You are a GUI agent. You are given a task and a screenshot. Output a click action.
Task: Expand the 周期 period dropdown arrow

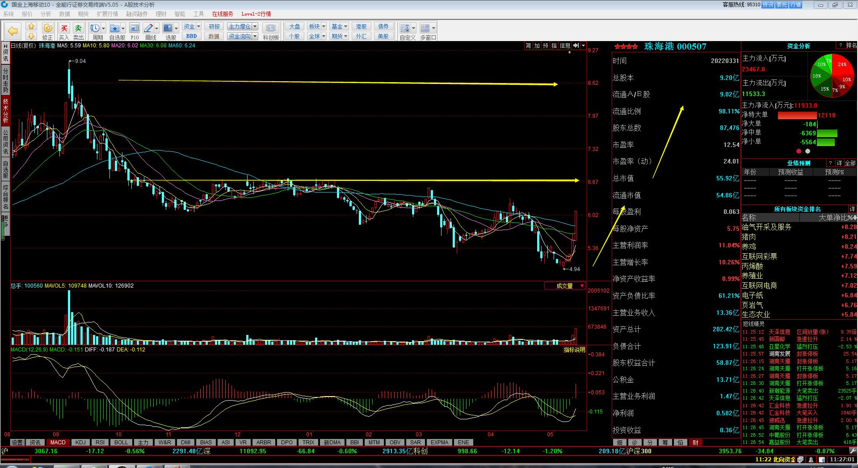click(103, 29)
